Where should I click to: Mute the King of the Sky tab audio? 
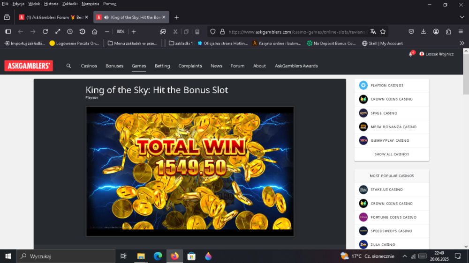(106, 17)
